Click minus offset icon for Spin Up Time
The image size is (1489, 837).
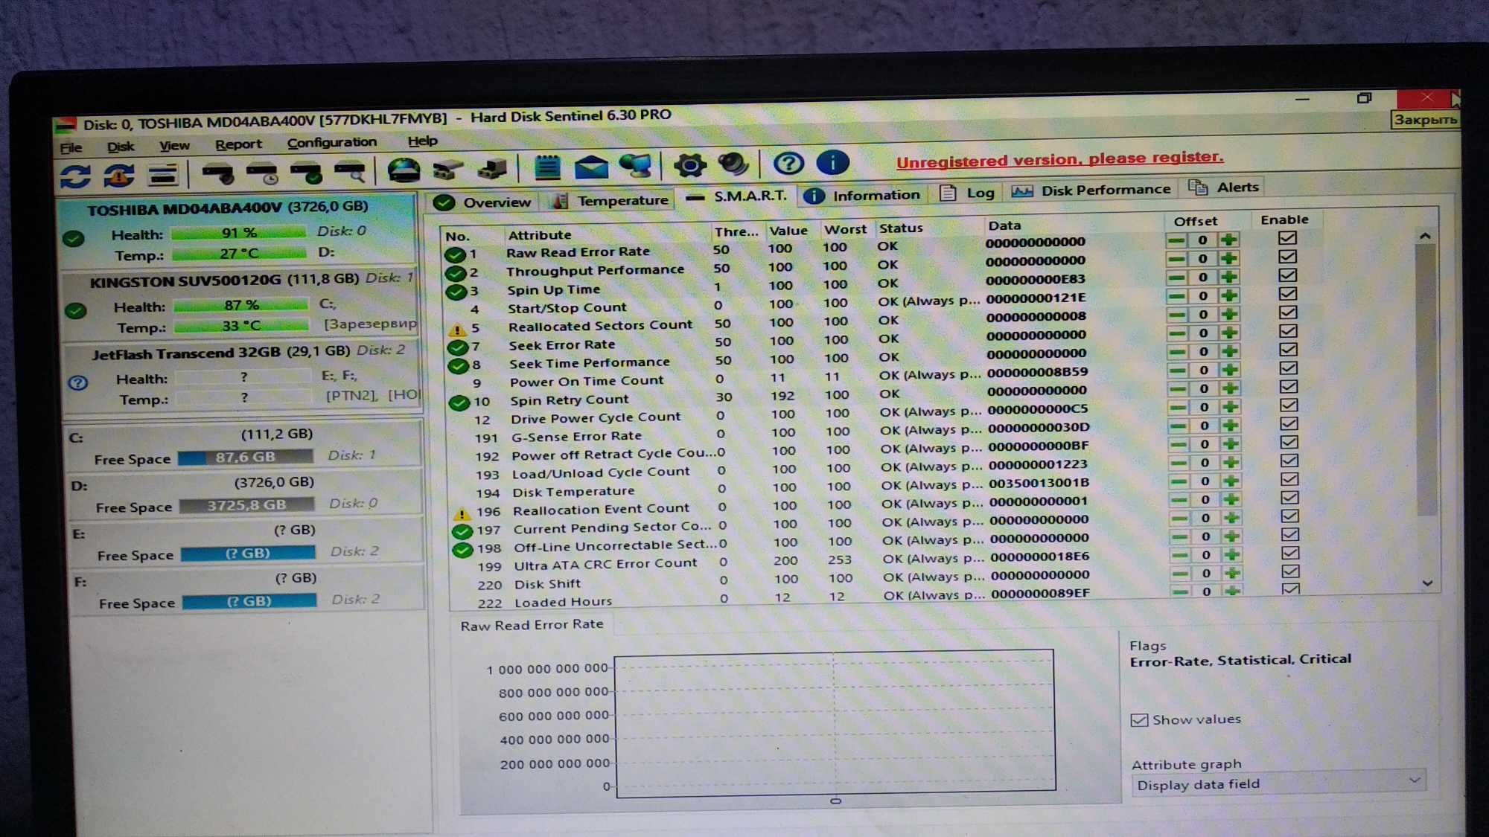pyautogui.click(x=1177, y=278)
